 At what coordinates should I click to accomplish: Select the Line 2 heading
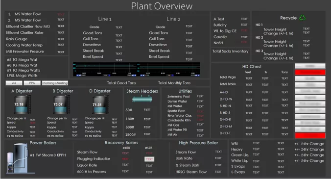pos(173,19)
